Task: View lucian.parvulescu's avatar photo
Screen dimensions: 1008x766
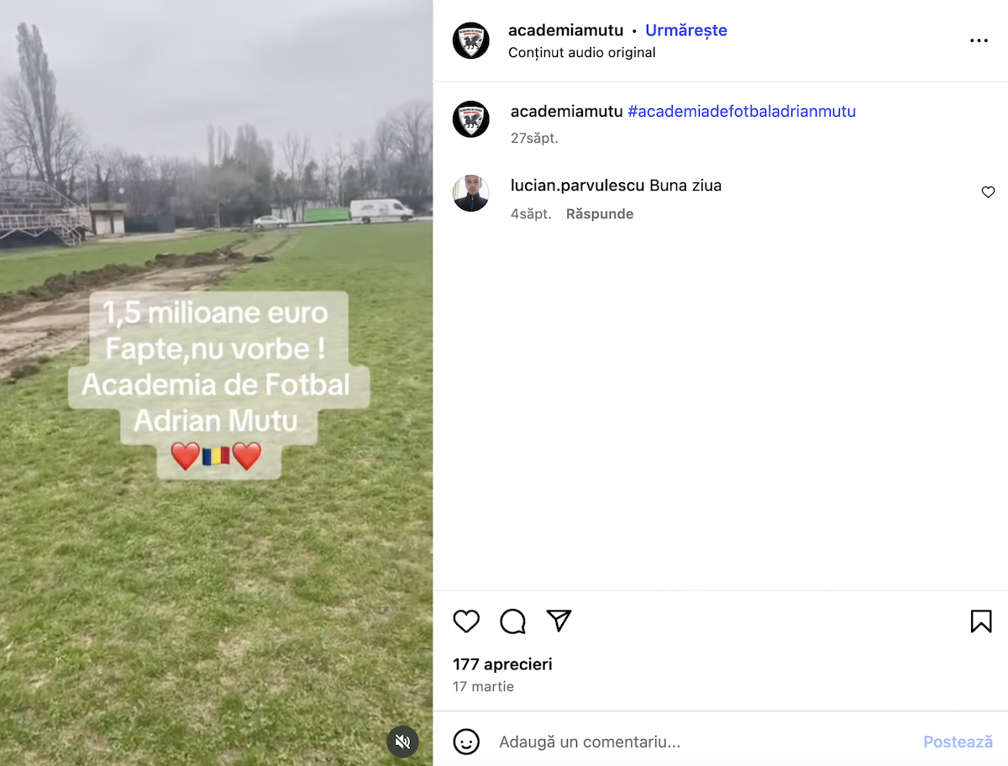Action: pyautogui.click(x=470, y=193)
